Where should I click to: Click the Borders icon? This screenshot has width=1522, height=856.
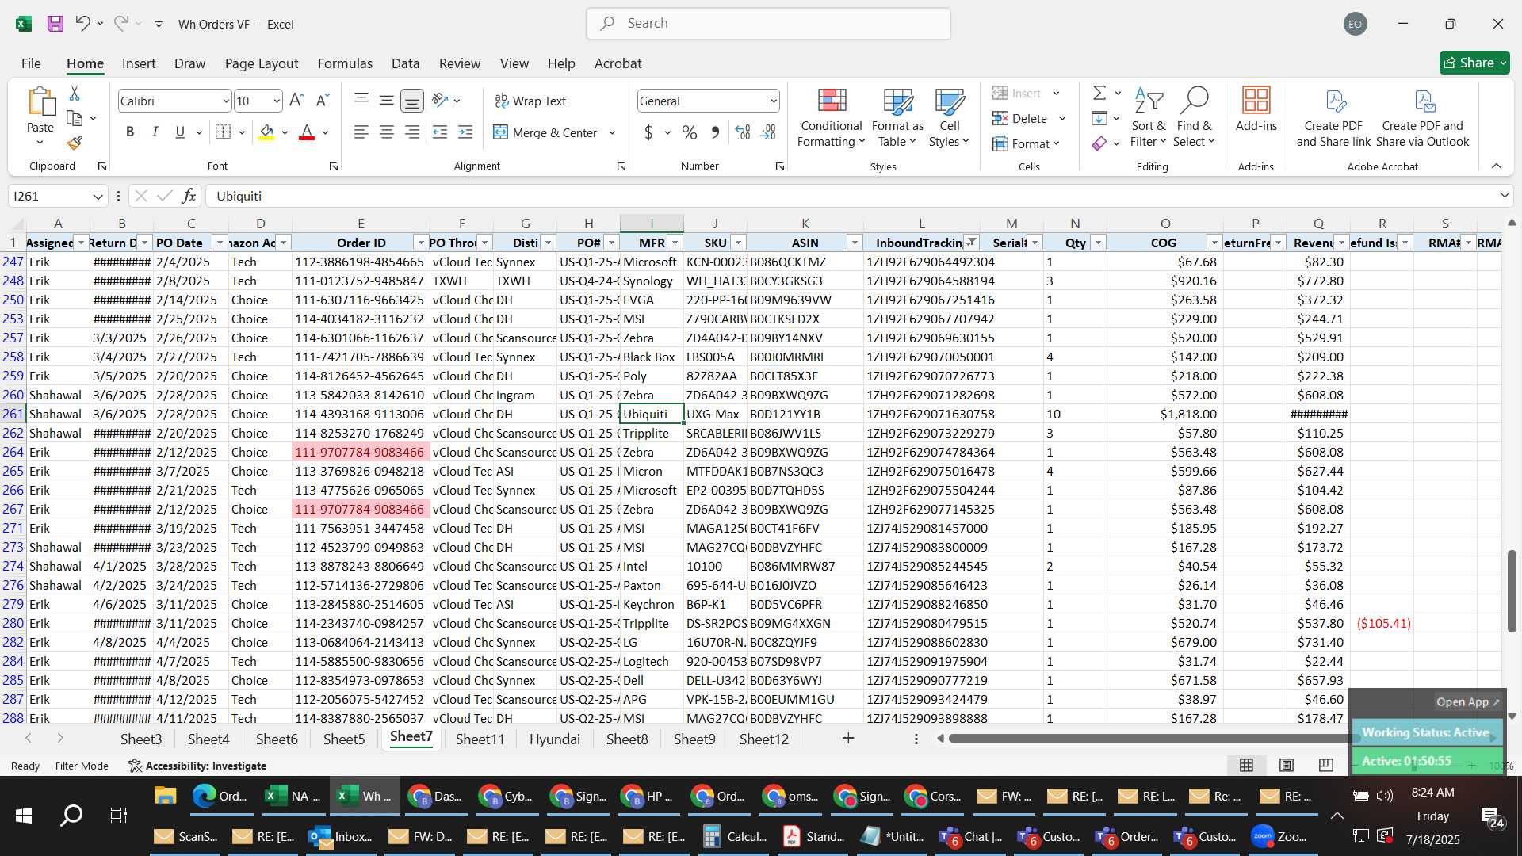pos(224,132)
